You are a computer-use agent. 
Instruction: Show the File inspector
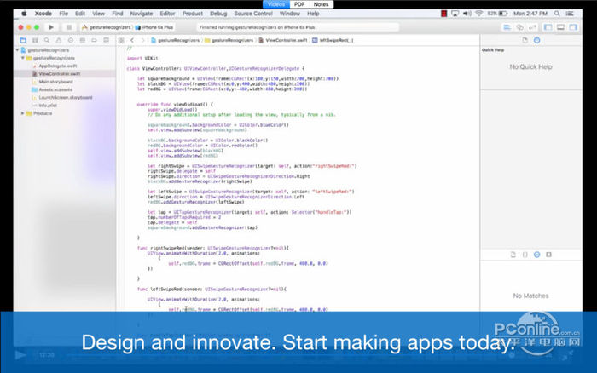[x=525, y=40]
